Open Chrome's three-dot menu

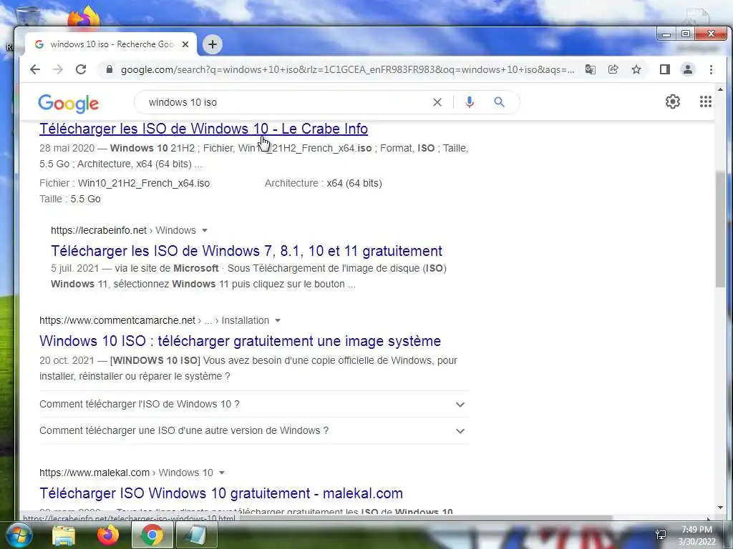pos(711,69)
